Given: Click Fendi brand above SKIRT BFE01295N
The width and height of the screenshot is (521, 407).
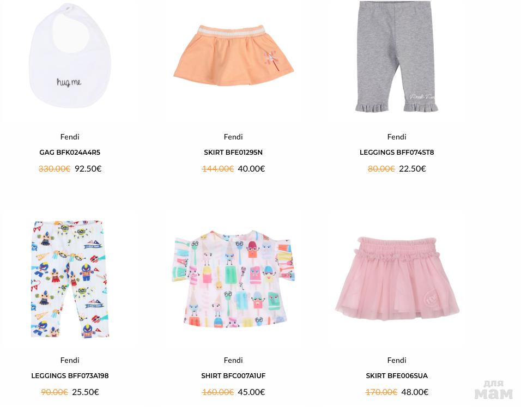Looking at the screenshot, I should coord(233,137).
